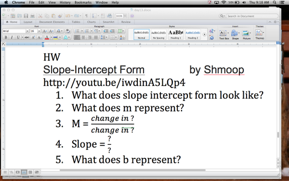Apply superscript formatting
Viewport: 289px width, 181px height.
pos(33,38)
